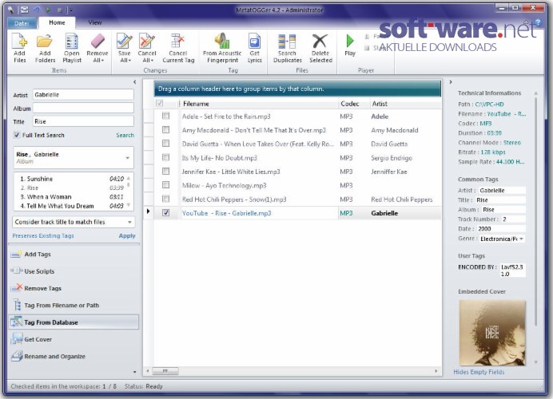Click Preserves Existing Tags link

click(43, 236)
